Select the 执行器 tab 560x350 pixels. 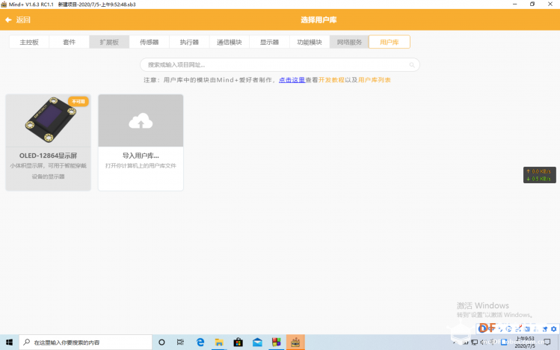pos(189,42)
